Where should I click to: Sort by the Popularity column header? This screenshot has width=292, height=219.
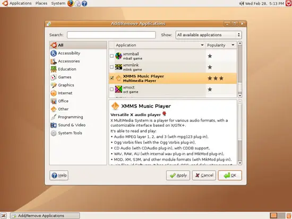(x=221, y=45)
